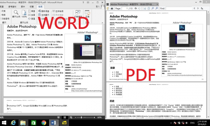210x126 pixels.
Task: Select 多頁 multiple pages view in Word
Action: tap(32, 15)
